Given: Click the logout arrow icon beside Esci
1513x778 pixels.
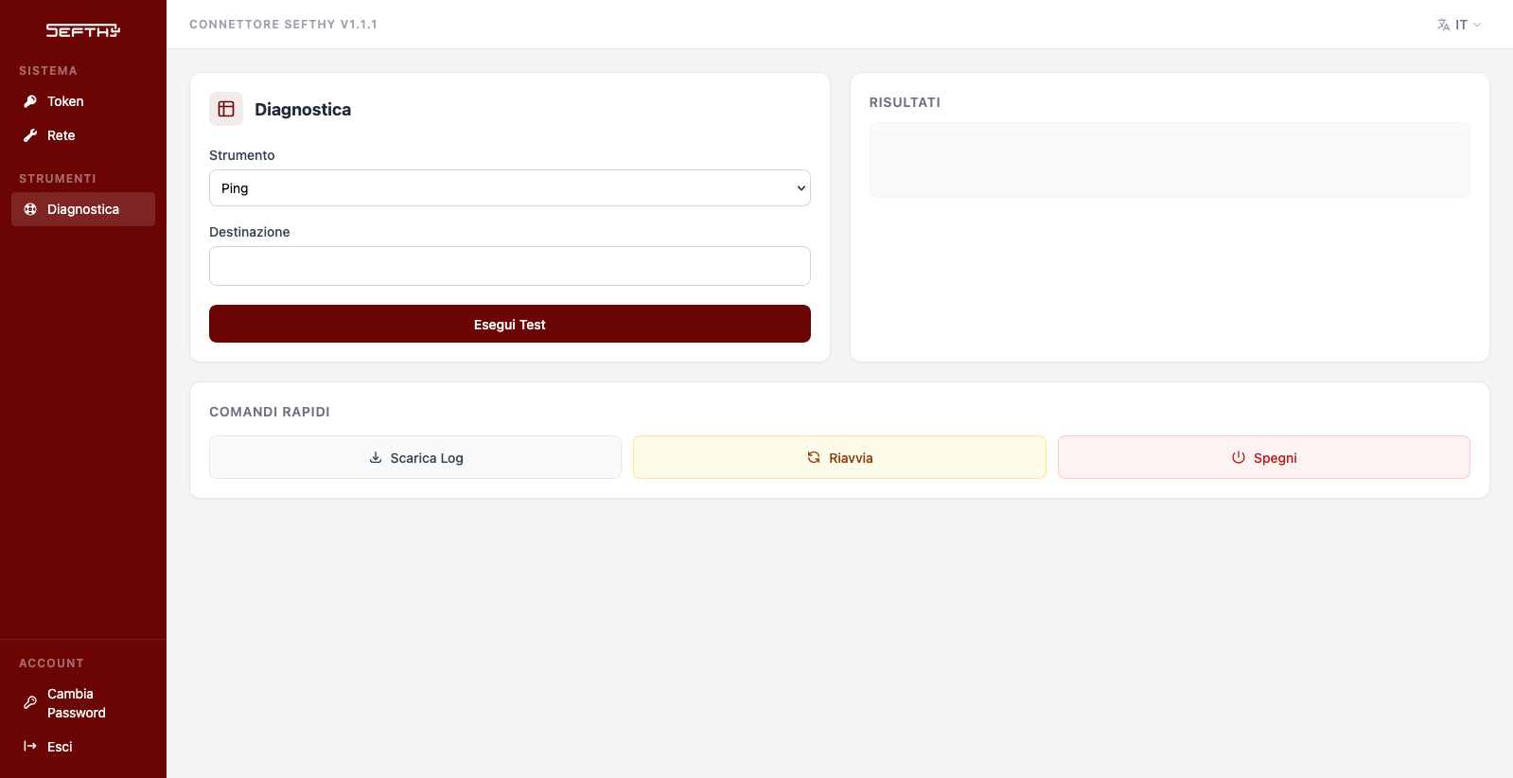Looking at the screenshot, I should coord(30,747).
